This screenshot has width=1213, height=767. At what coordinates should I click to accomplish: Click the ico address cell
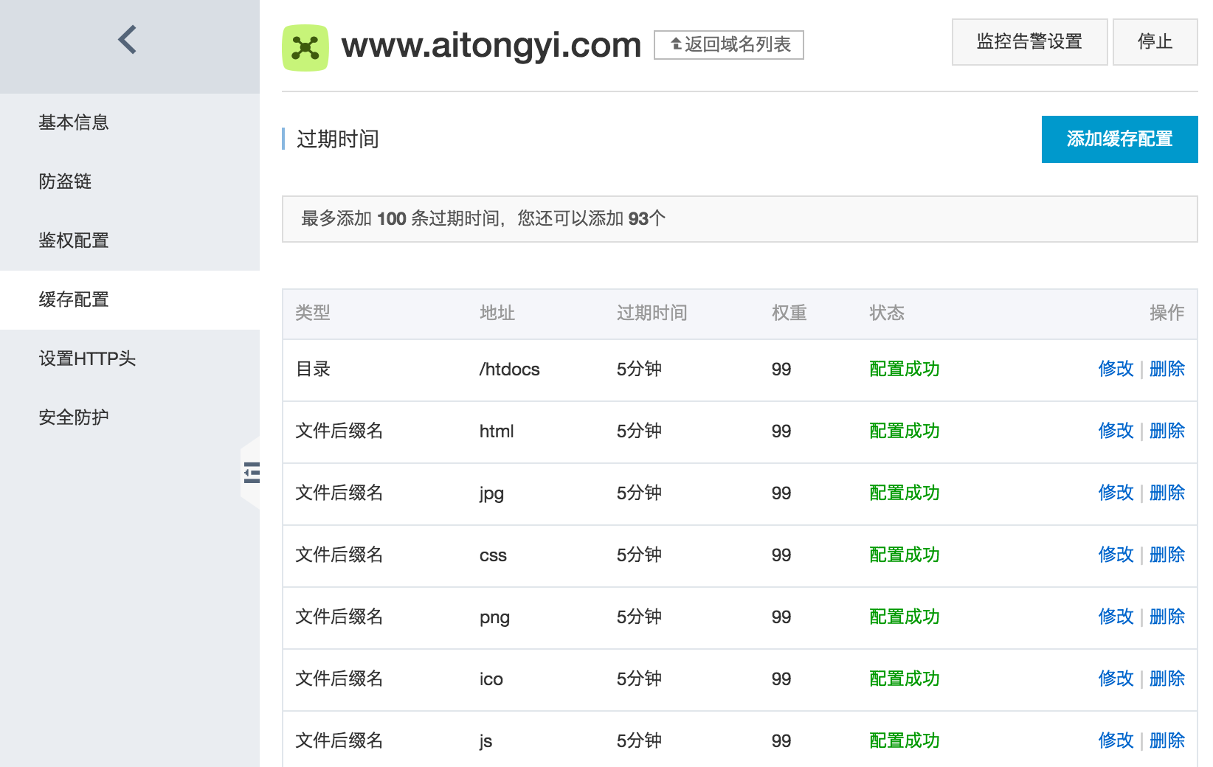tap(491, 678)
